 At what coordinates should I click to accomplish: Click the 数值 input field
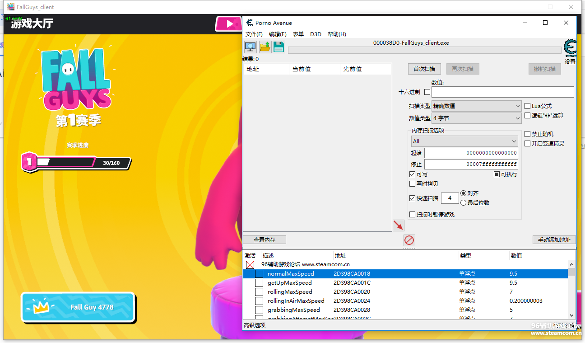(502, 92)
